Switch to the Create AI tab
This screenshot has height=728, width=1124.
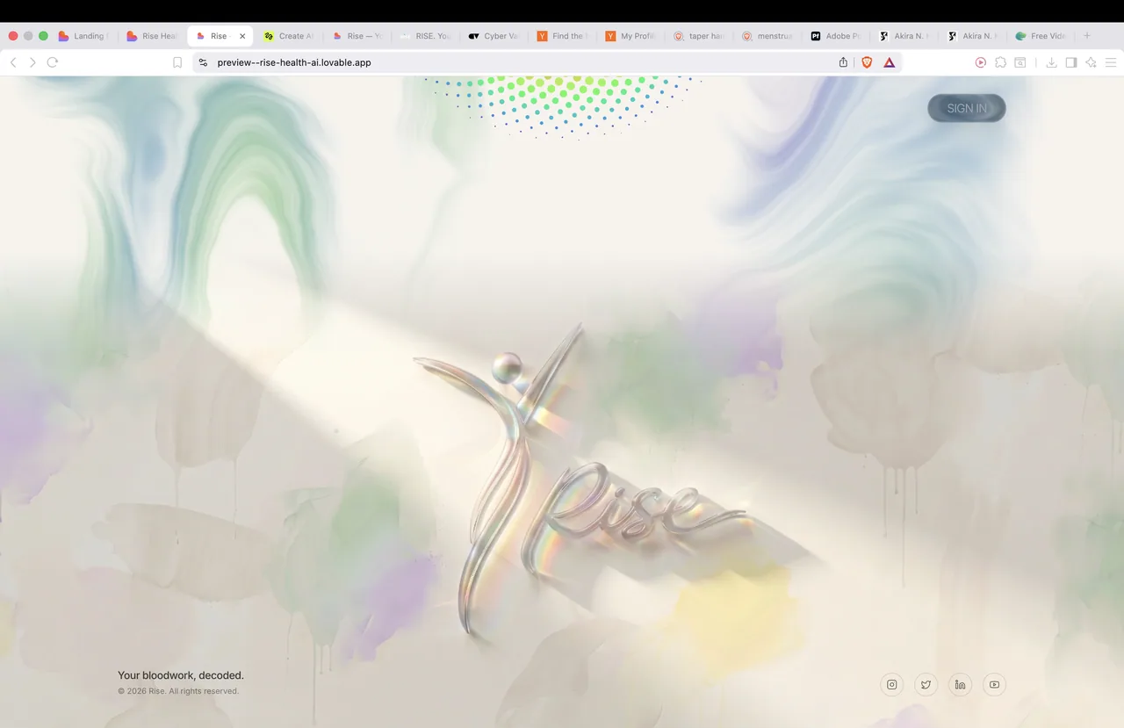[x=289, y=36]
